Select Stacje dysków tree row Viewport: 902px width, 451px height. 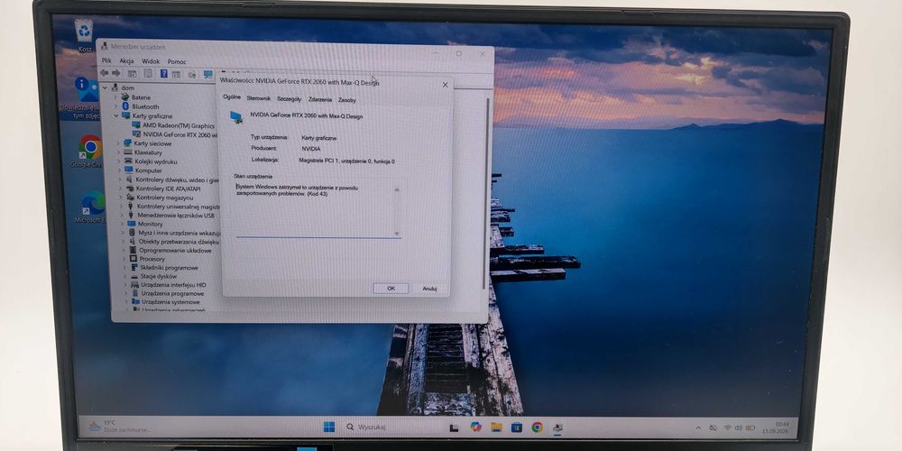pyautogui.click(x=159, y=276)
